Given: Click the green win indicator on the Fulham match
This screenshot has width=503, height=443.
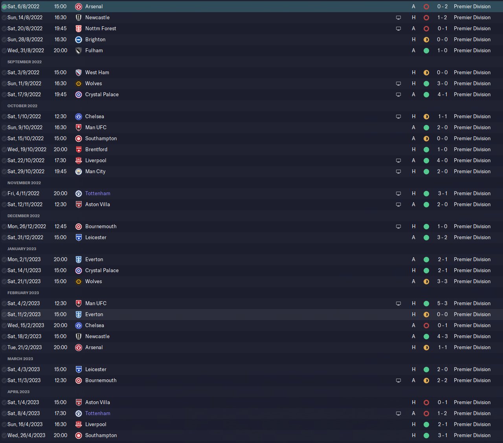Looking at the screenshot, I should click(x=426, y=51).
